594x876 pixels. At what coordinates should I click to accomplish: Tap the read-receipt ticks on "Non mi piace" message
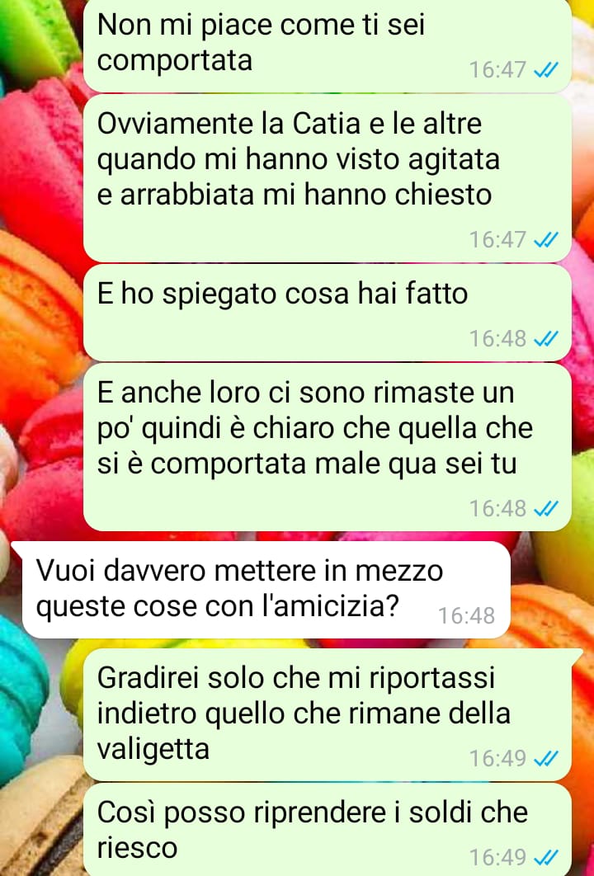tap(545, 70)
